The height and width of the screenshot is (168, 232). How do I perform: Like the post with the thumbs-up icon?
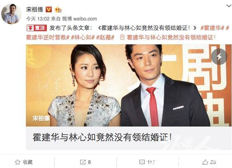click(x=205, y=162)
